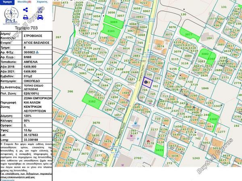
Task: Click the ΟΙΚΟΠΕΔΟ category value
Action: pyautogui.click(x=31, y=81)
